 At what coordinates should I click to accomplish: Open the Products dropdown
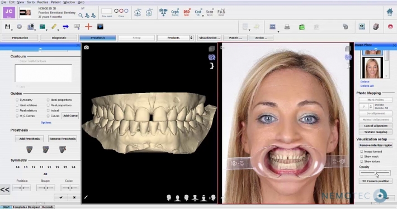[x=175, y=38]
